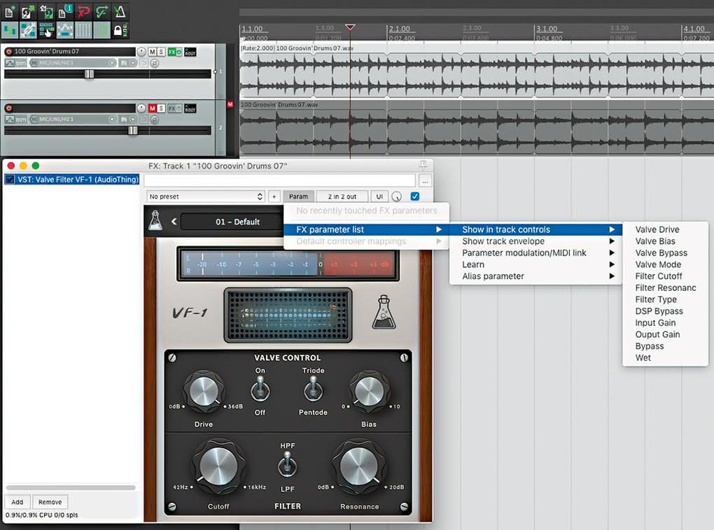Click the UI button in the FX window
714x530 pixels.
pyautogui.click(x=379, y=196)
